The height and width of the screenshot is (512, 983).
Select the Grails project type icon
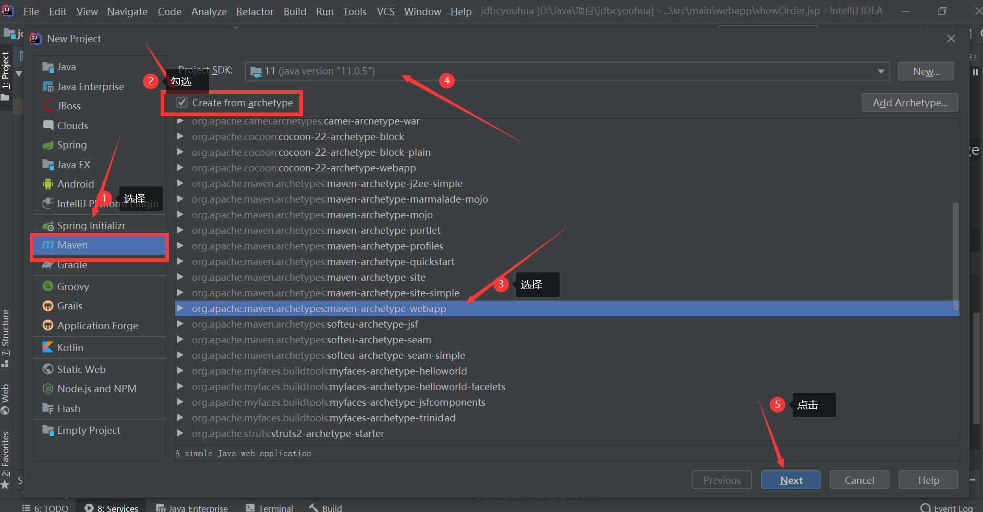click(48, 306)
